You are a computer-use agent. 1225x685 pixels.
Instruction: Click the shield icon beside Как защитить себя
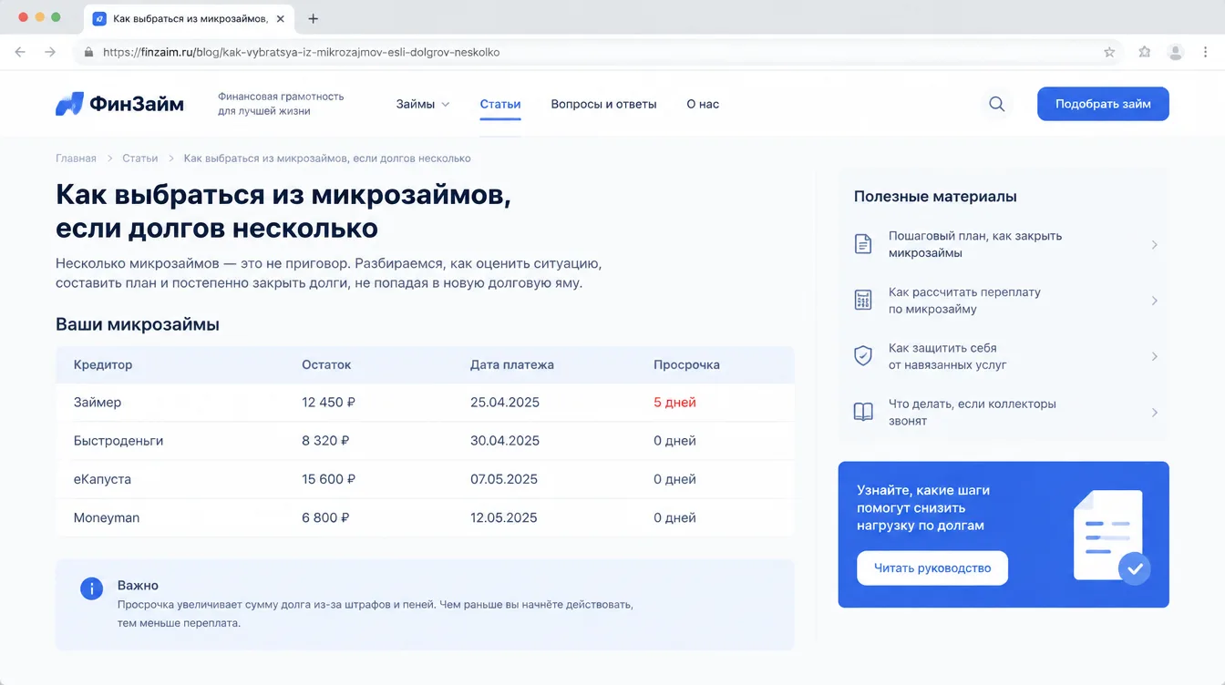[862, 356]
